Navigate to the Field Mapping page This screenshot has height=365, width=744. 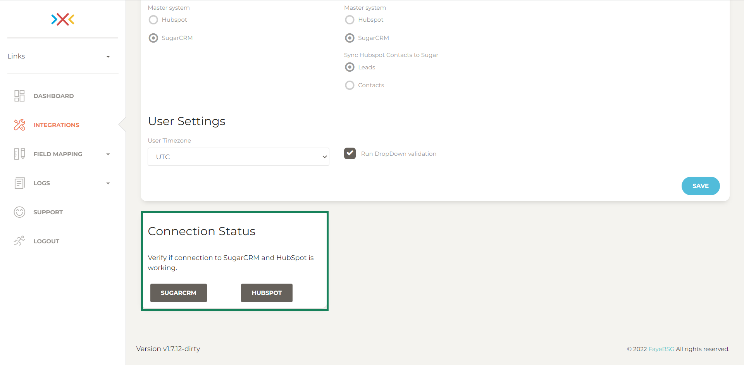pos(57,154)
